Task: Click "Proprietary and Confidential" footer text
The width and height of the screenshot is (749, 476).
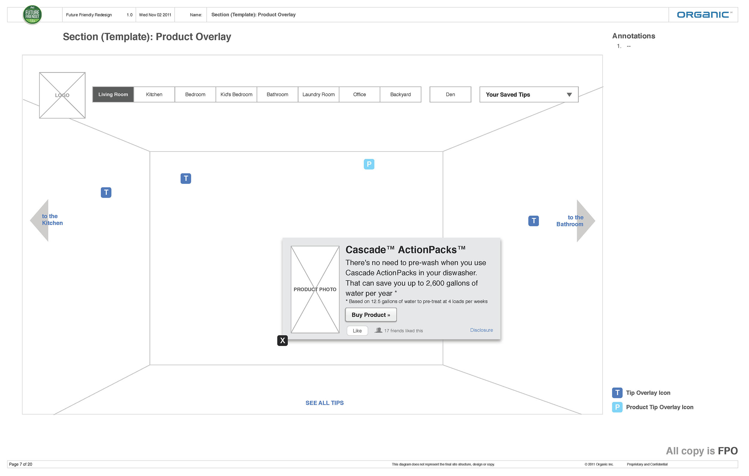Action: 647,465
